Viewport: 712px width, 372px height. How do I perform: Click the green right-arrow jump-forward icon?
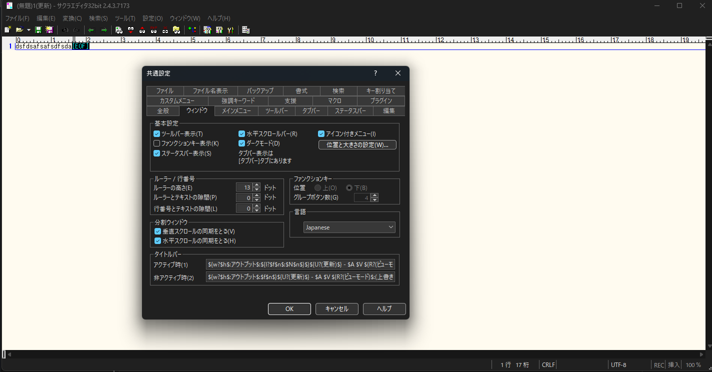point(104,30)
